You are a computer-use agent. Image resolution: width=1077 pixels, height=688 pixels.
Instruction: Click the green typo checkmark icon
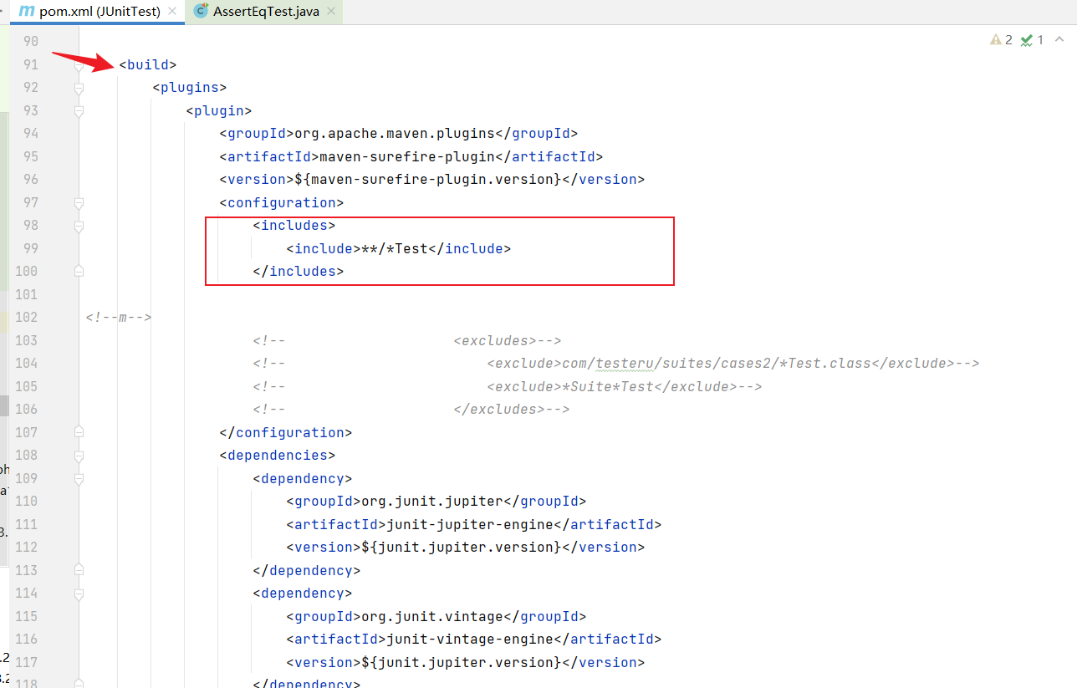coord(1027,39)
